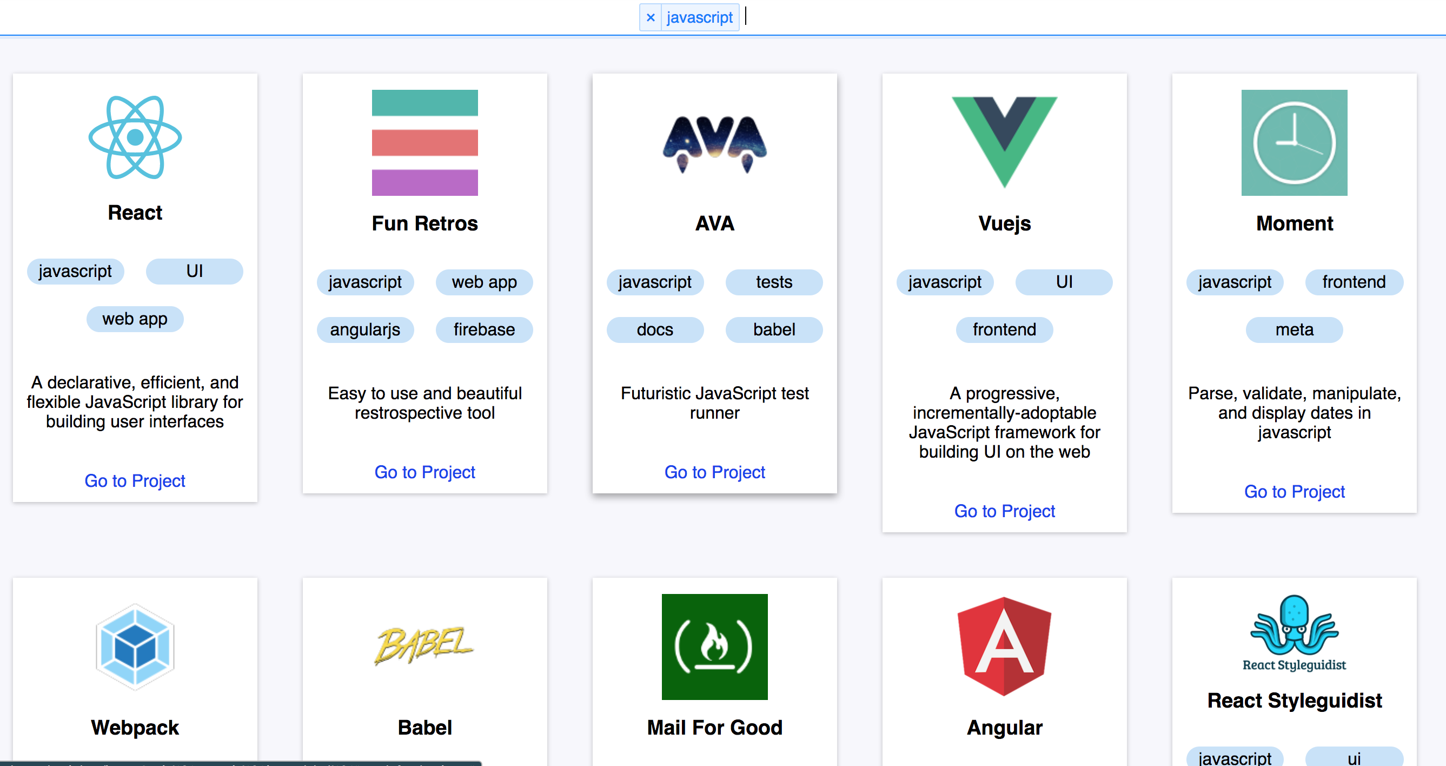Select the frontend tag on Vuejs card
This screenshot has width=1446, height=766.
point(1005,329)
